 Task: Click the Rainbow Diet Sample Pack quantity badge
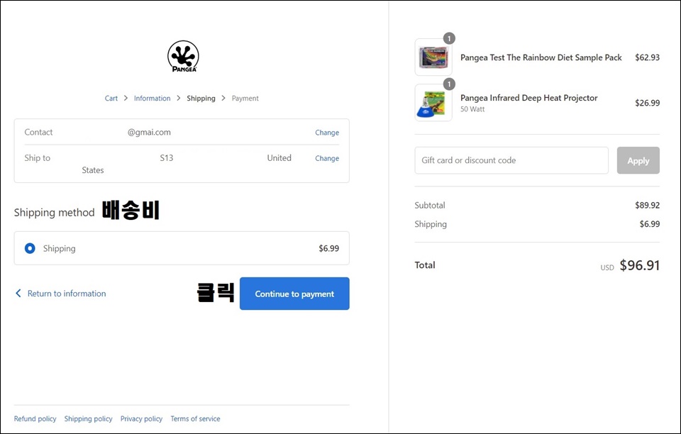(x=449, y=38)
